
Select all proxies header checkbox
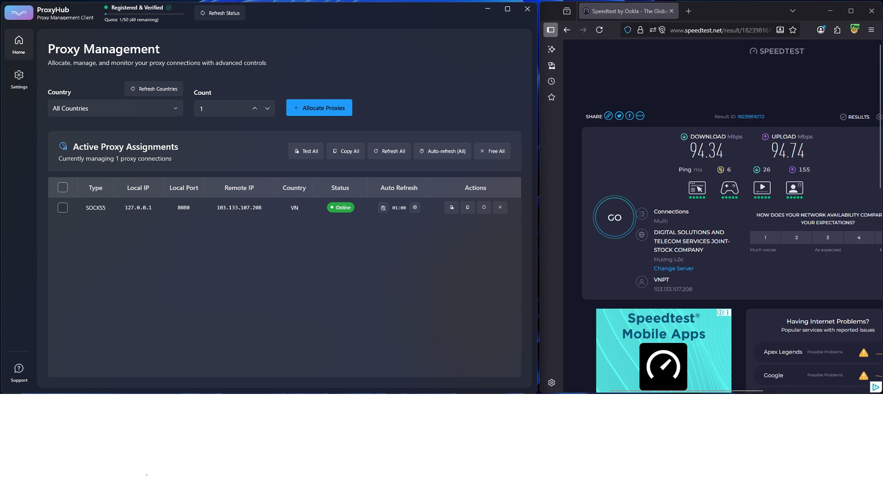coord(63,187)
